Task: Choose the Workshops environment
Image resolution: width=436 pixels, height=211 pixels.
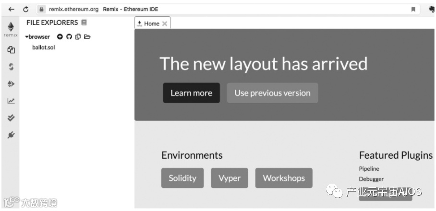Action: 284,178
